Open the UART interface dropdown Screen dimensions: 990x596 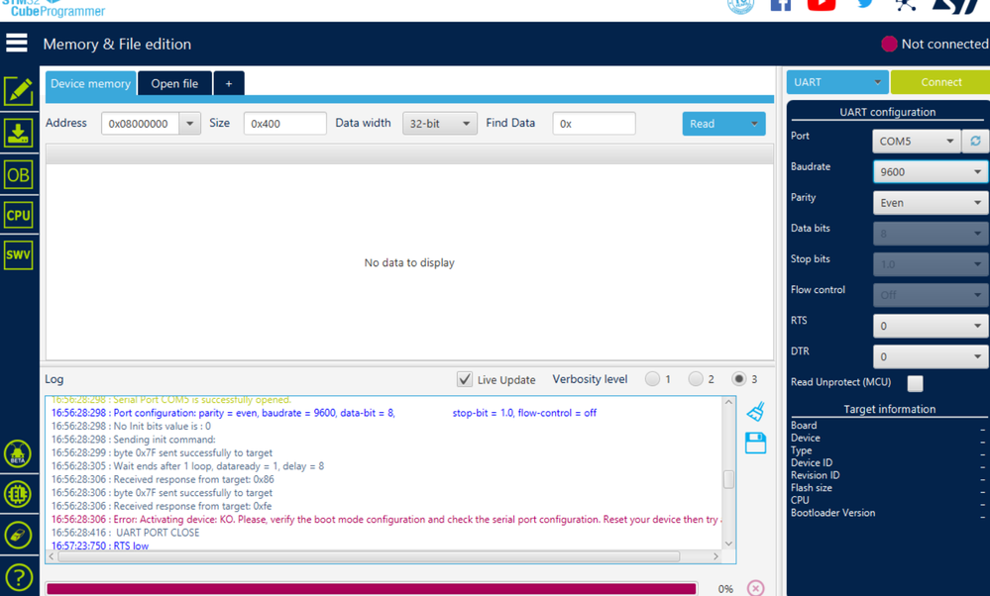(837, 82)
